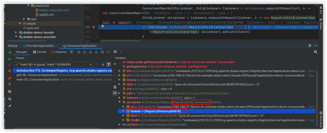This screenshot has width=327, height=133.
Task: Click the camera thread dump icon
Action: point(10,91)
